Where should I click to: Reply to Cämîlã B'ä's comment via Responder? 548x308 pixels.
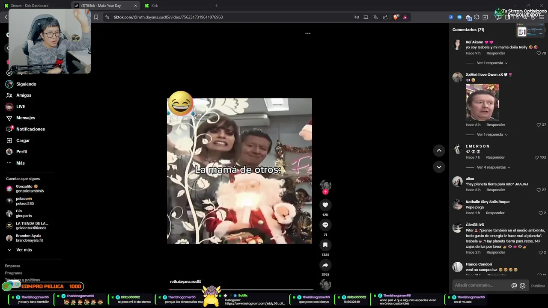tap(496, 252)
